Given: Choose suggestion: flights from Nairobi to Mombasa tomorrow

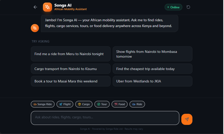Looking at the screenshot, I should (x=153, y=54).
